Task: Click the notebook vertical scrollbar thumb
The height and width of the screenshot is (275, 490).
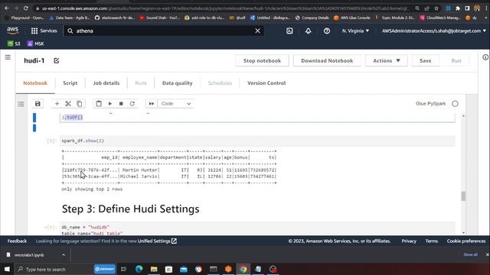Action: [463, 196]
